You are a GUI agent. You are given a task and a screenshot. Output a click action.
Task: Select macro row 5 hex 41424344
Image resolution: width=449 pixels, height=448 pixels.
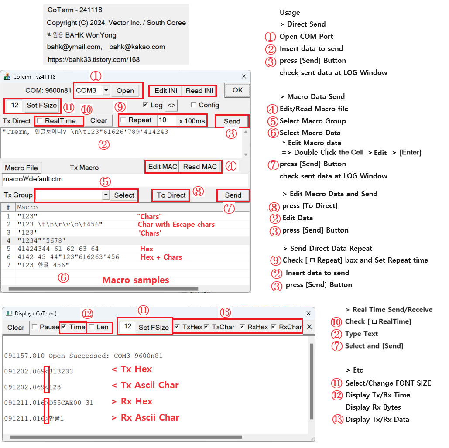point(125,249)
